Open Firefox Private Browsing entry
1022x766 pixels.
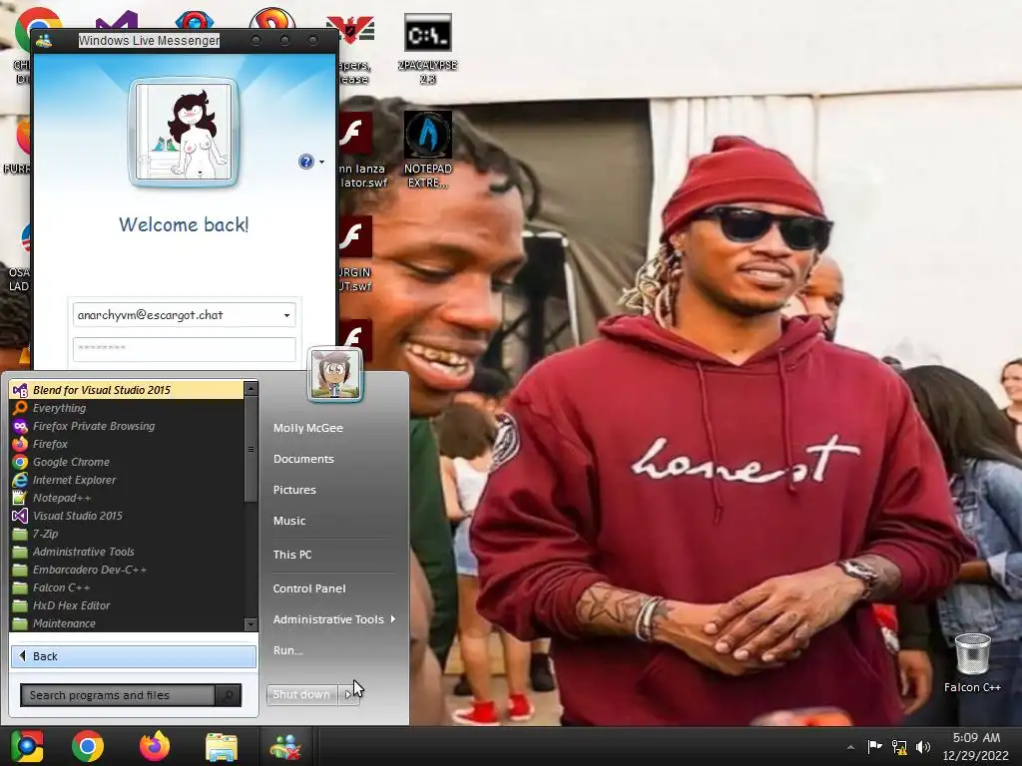pyautogui.click(x=127, y=426)
